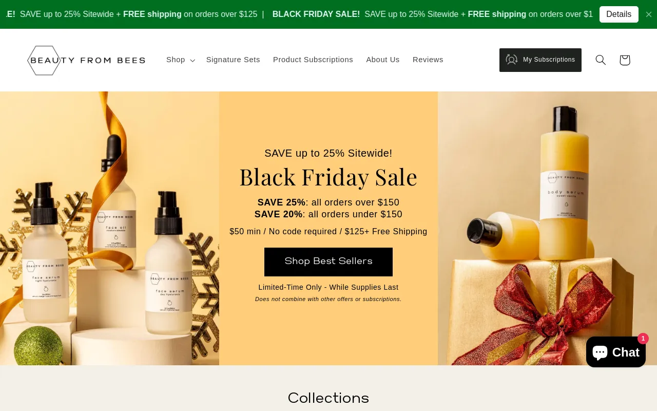
Task: Dismiss the Black Friday announcement bar
Action: click(649, 14)
